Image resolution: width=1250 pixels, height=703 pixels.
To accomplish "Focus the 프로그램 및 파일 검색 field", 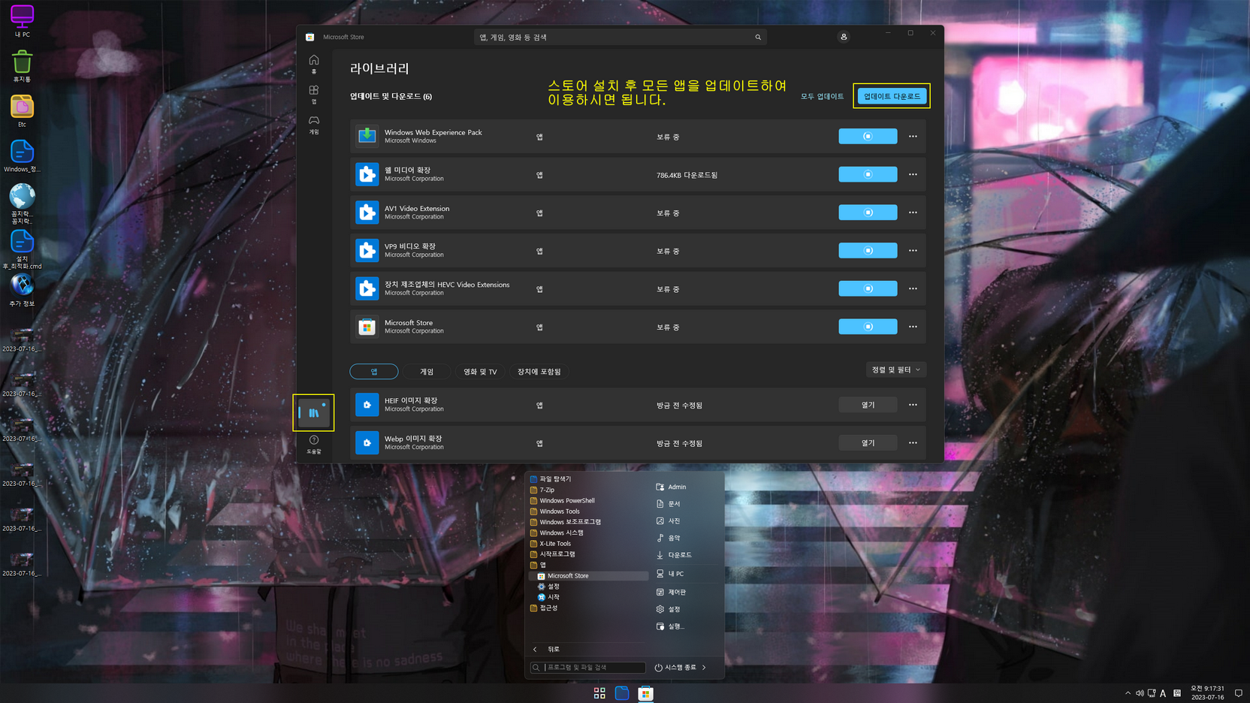I will click(587, 667).
